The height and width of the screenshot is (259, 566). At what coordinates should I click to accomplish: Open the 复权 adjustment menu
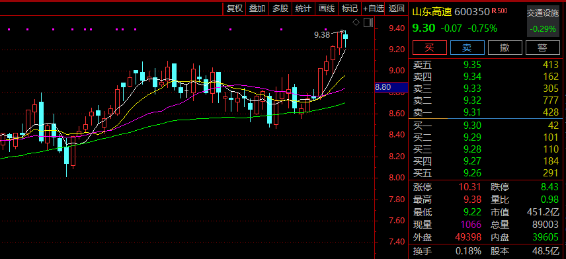pyautogui.click(x=235, y=9)
